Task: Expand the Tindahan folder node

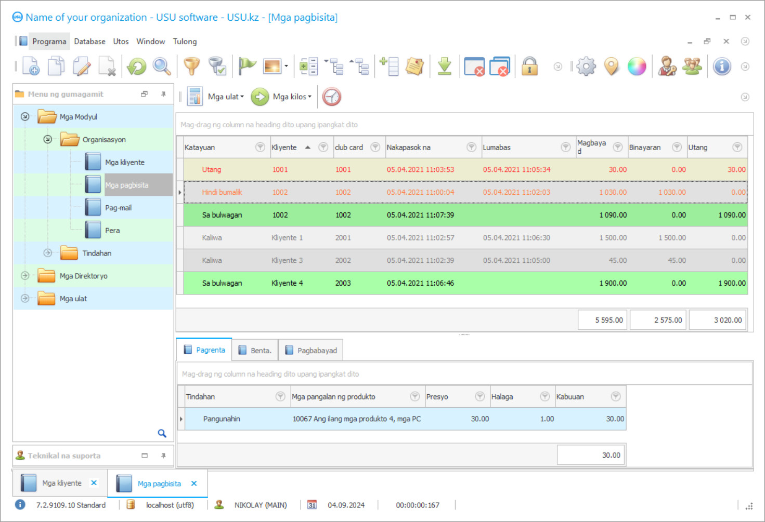Action: [48, 253]
